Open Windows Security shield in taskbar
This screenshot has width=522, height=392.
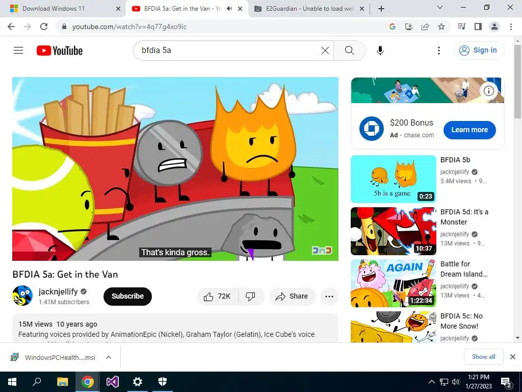click(x=163, y=382)
